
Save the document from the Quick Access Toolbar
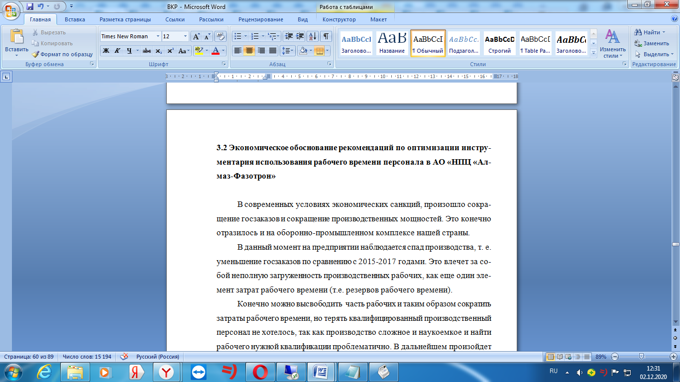[30, 7]
